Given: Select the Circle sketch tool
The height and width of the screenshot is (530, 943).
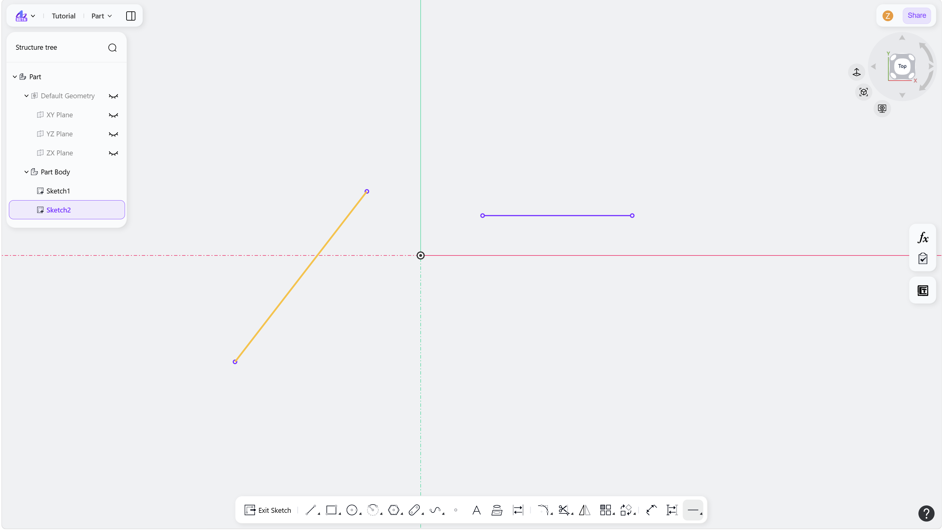Looking at the screenshot, I should click(352, 510).
